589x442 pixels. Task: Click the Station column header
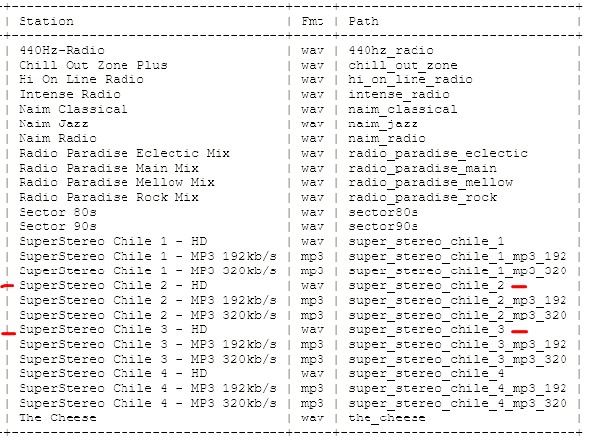point(46,21)
